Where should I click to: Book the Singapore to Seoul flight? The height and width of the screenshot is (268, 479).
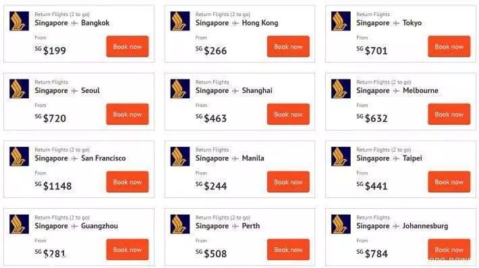(x=128, y=114)
